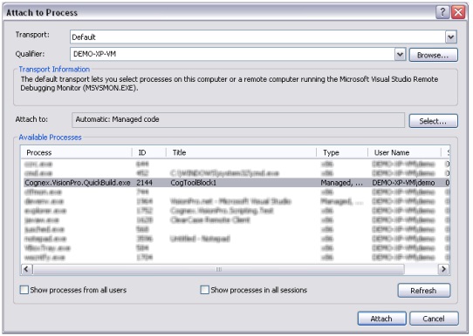The image size is (473, 336).
Task: Click the DEMO-XP-VM\demo user name cell
Action: tap(403, 183)
